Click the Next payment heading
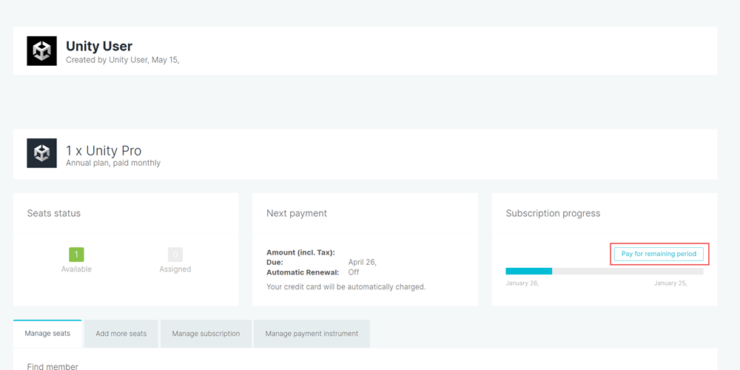 (297, 213)
